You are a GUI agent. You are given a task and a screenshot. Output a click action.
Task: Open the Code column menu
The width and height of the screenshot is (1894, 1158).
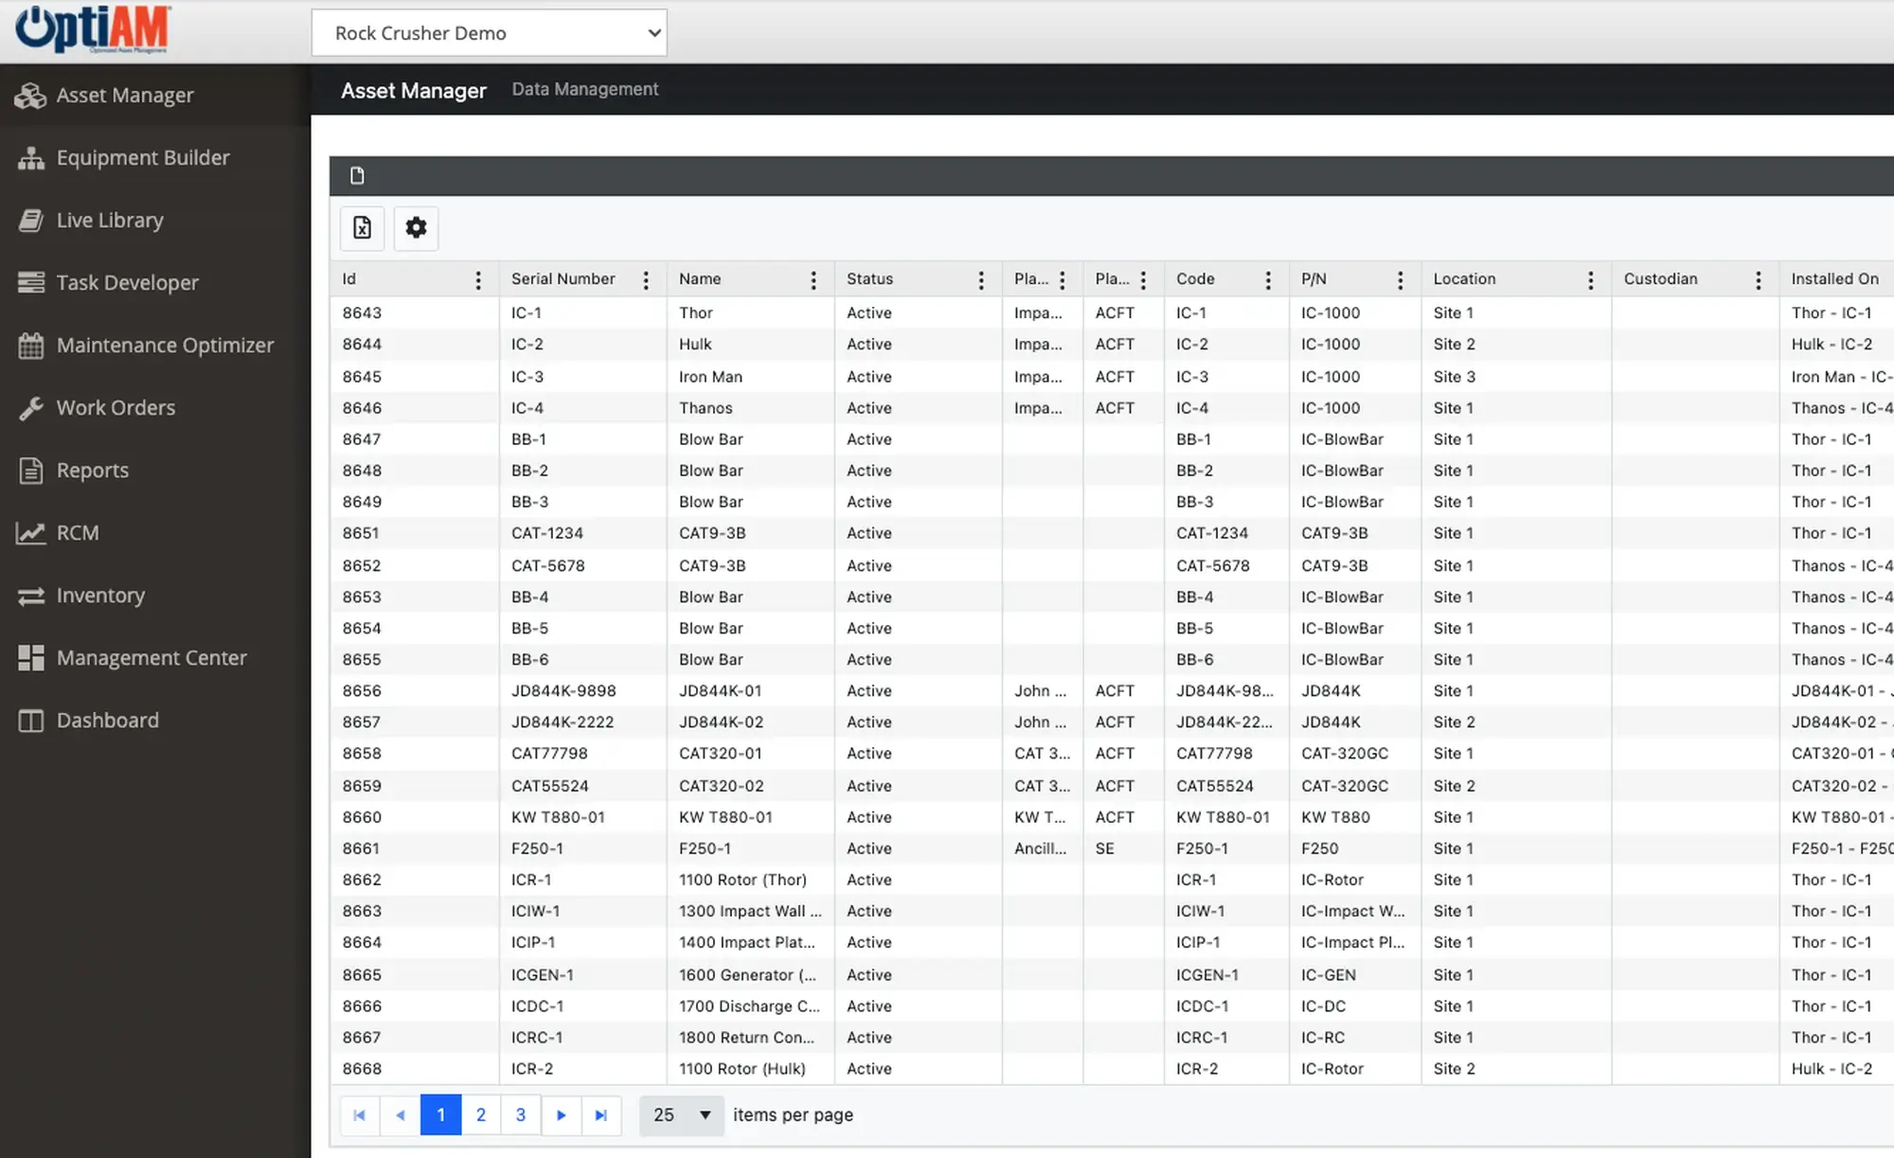coord(1268,279)
